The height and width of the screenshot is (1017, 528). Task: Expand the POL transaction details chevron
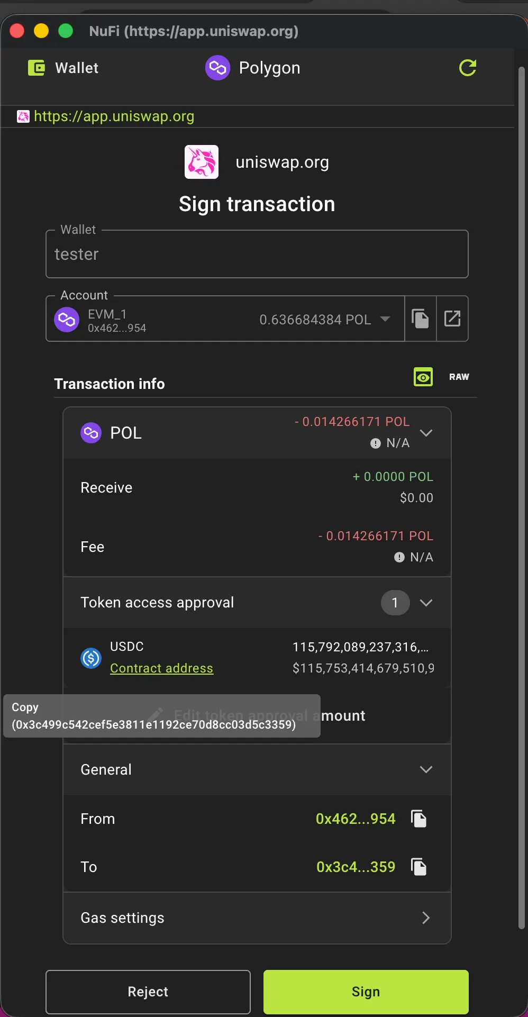pyautogui.click(x=426, y=432)
